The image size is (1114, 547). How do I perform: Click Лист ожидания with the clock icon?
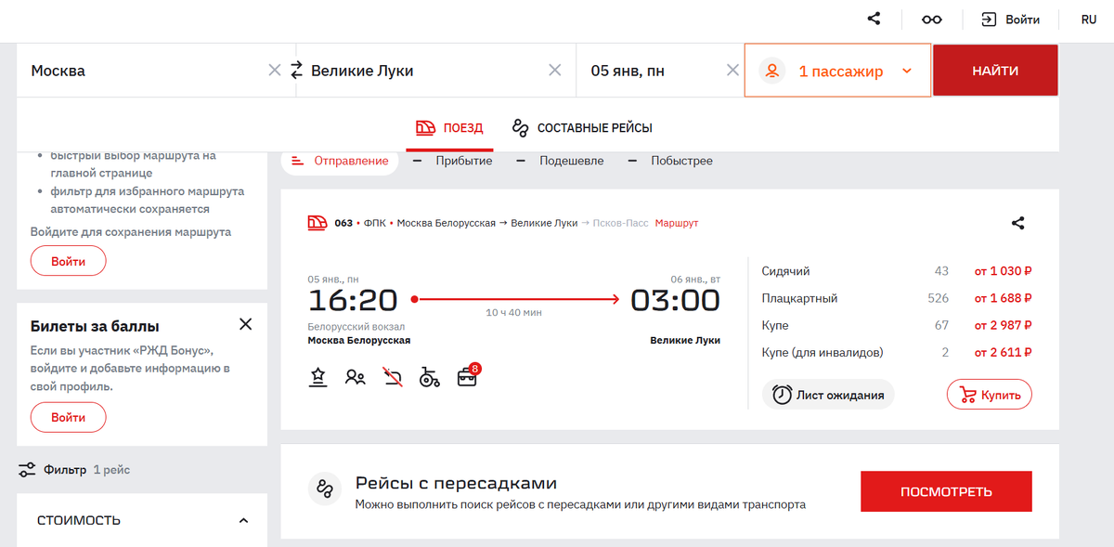click(827, 394)
